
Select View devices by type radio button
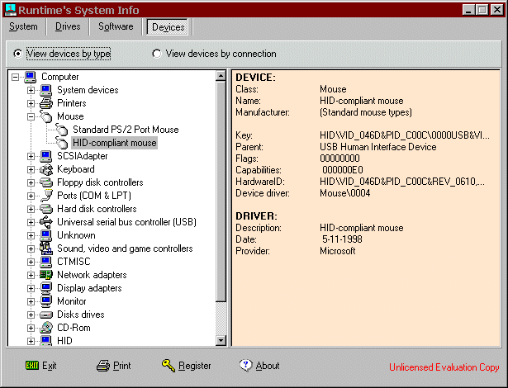pyautogui.click(x=18, y=54)
